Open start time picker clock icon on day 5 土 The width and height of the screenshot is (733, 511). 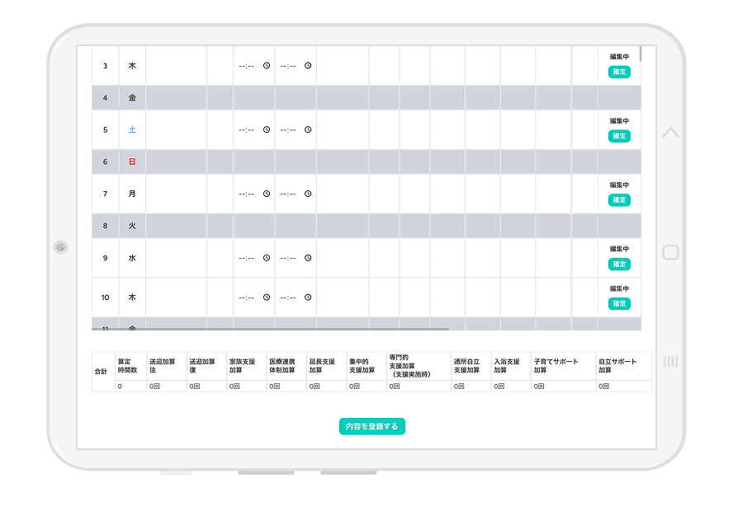click(x=267, y=130)
